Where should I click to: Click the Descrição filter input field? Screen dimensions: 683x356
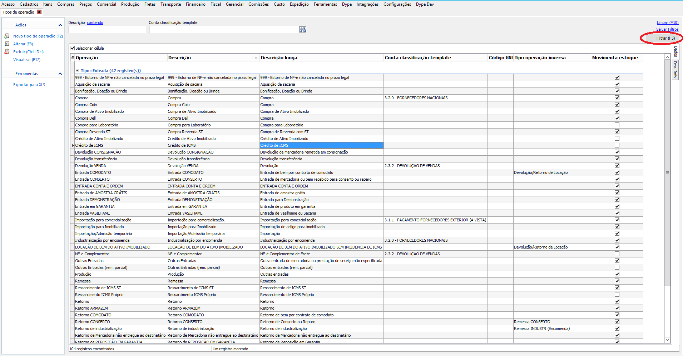click(x=107, y=30)
